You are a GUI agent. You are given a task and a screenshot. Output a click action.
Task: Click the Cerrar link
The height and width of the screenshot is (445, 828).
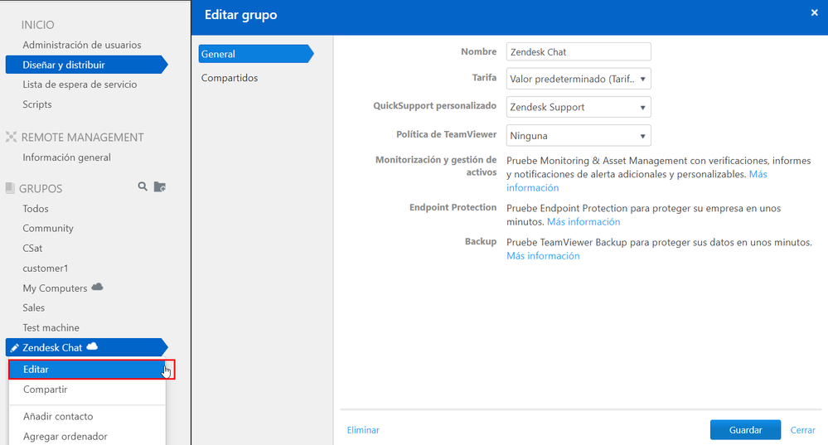tap(802, 430)
